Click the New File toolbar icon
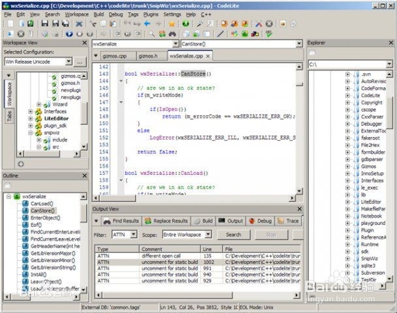 click(10, 23)
